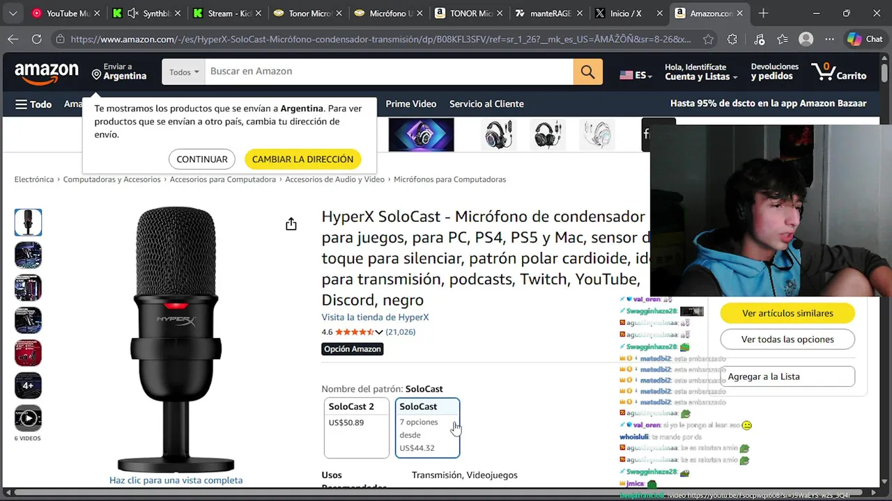Play the 6 videos thumbnail
892x501 pixels.
pyautogui.click(x=28, y=418)
